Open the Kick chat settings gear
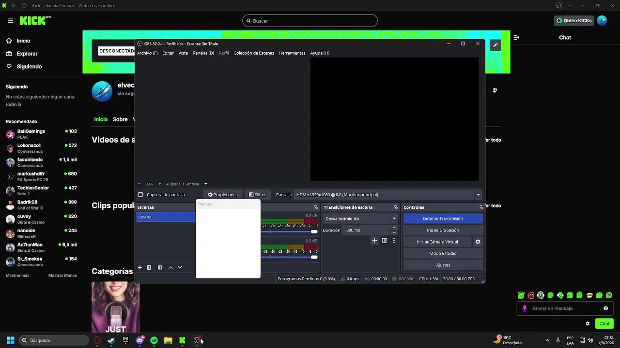620x348 pixels. pos(588,323)
